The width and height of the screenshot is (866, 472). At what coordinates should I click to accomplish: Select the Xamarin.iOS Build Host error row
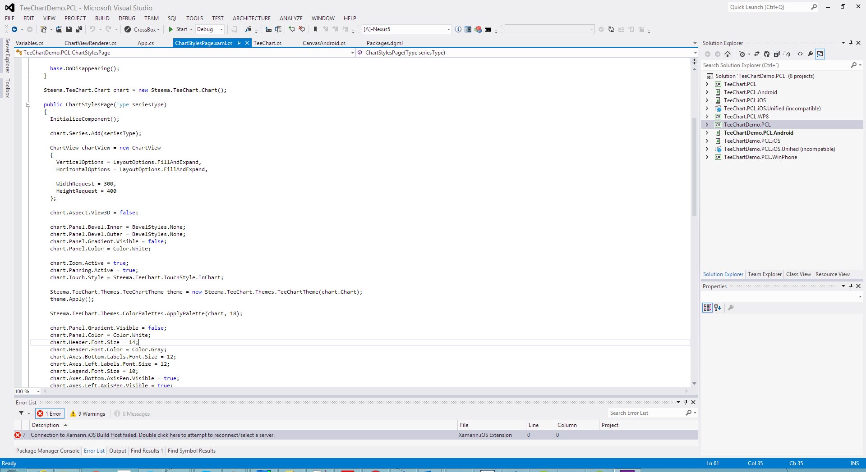click(x=356, y=435)
